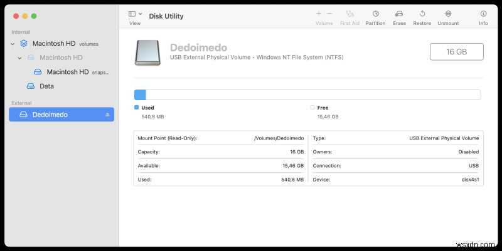Image resolution: width=502 pixels, height=251 pixels.
Task: Open the Partition pie chart icon
Action: point(375,14)
